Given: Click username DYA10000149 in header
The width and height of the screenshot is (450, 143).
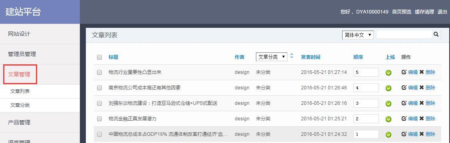Looking at the screenshot, I should 372,12.
